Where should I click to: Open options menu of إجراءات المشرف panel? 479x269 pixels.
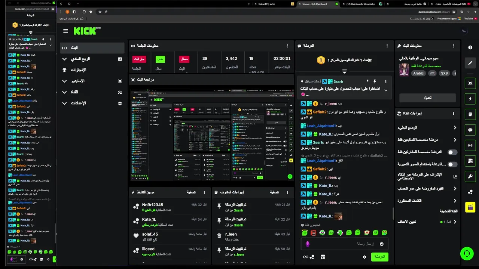[287, 192]
